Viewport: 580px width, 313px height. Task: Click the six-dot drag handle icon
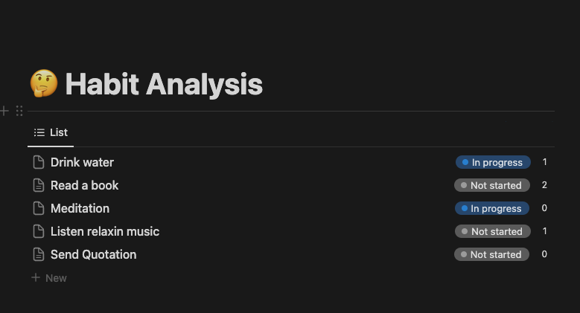tap(19, 111)
